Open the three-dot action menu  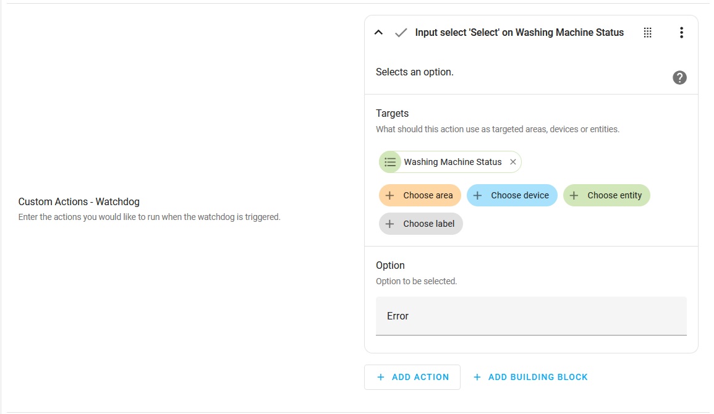(x=681, y=33)
